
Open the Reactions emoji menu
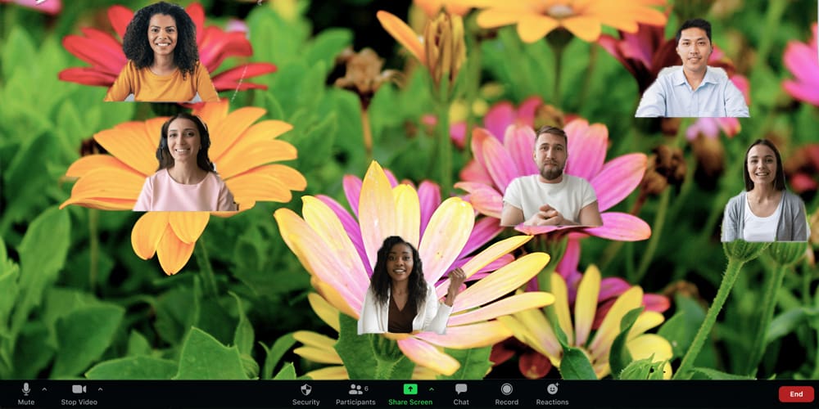(x=552, y=389)
